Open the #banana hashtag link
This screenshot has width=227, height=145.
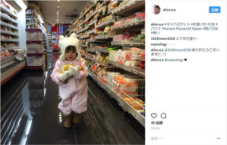click(168, 28)
